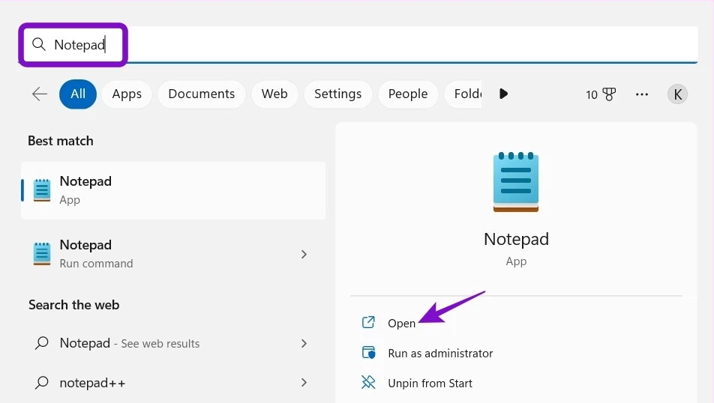
Task: Switch to the Web filter
Action: (x=274, y=94)
